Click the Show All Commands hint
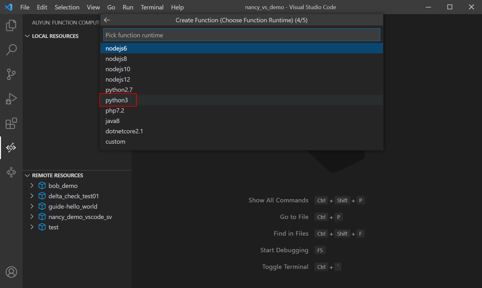482x288 pixels. pos(279,200)
